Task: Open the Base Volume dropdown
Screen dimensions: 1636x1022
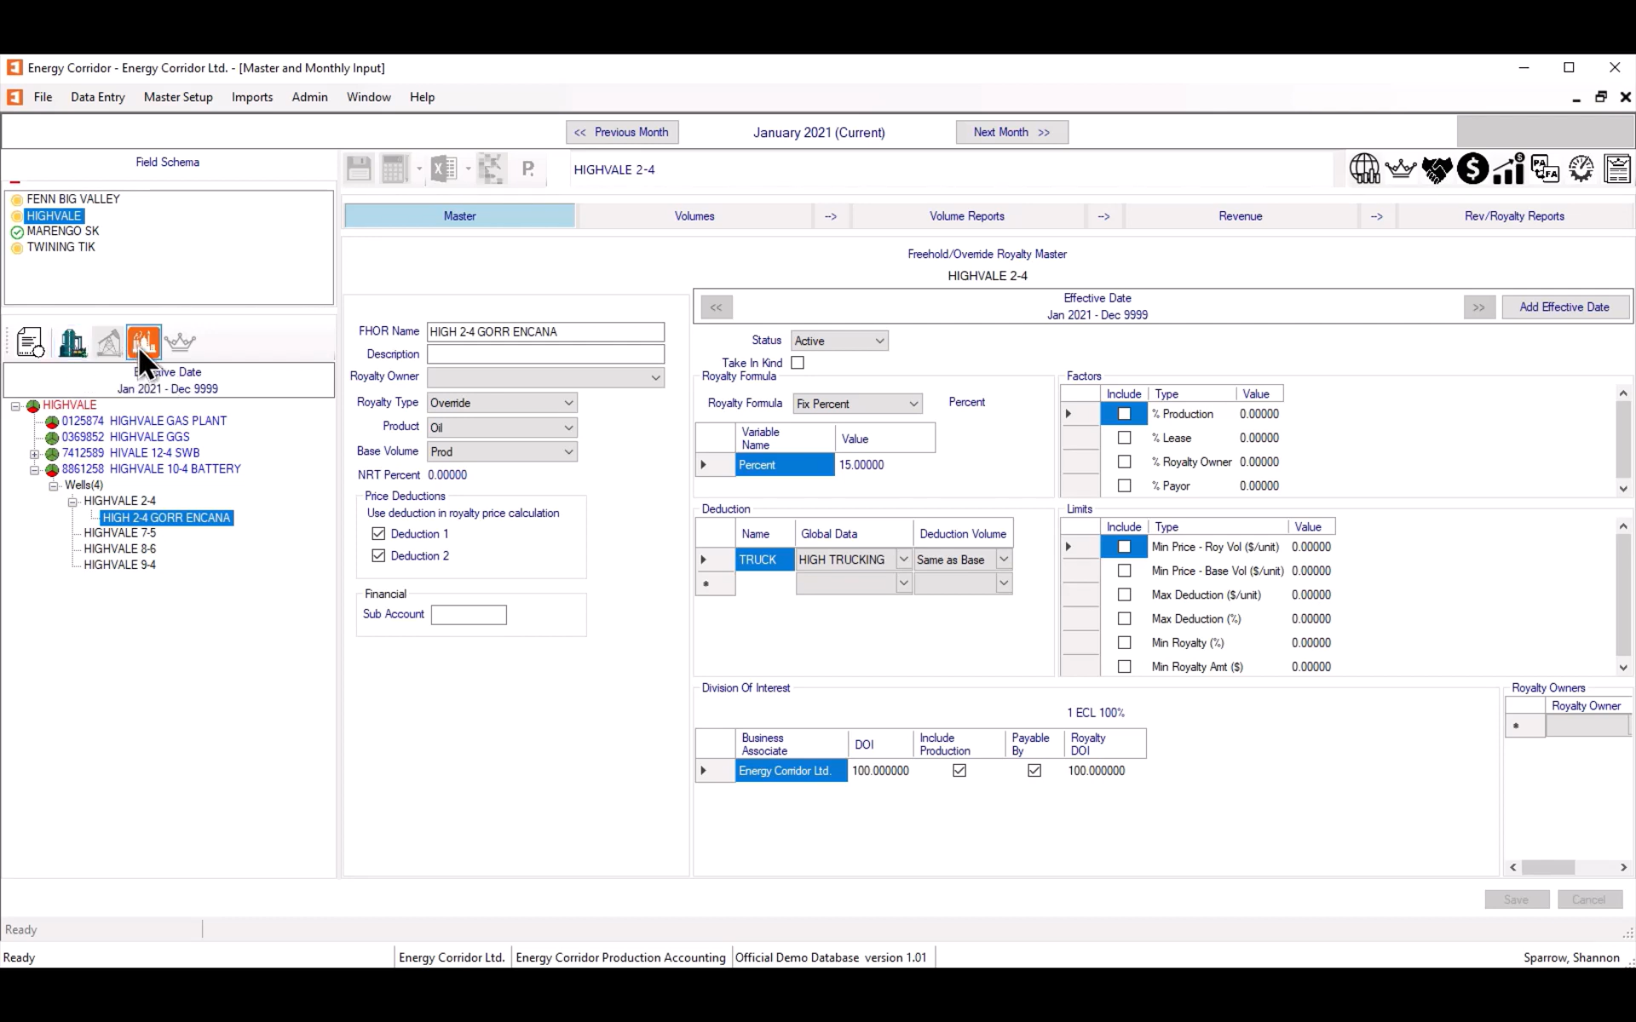Action: pos(568,452)
